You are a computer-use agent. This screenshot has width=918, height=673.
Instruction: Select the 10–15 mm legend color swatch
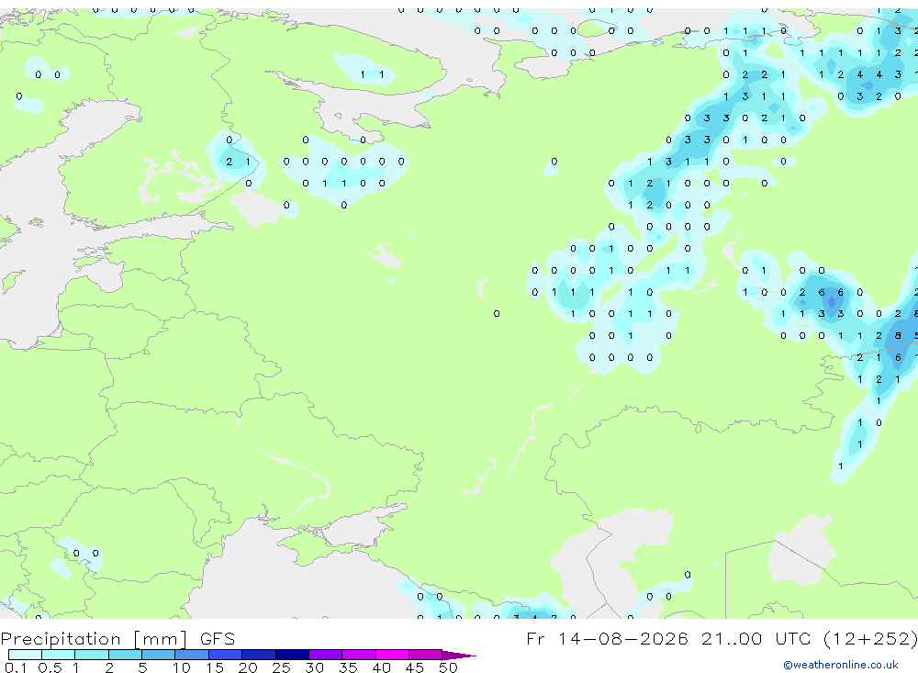coord(192,655)
